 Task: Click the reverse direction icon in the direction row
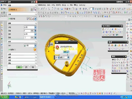(28, 19)
